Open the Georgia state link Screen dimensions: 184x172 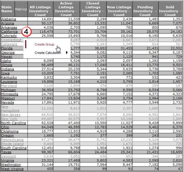tap(8, 52)
